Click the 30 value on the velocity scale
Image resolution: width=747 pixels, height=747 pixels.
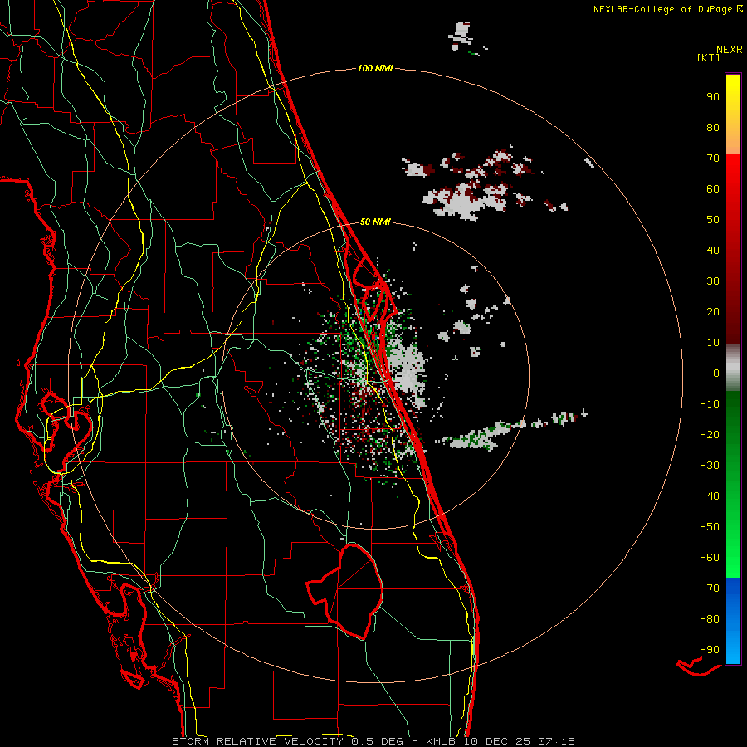713,281
